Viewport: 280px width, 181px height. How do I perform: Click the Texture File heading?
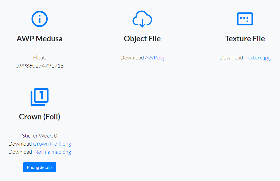point(245,39)
